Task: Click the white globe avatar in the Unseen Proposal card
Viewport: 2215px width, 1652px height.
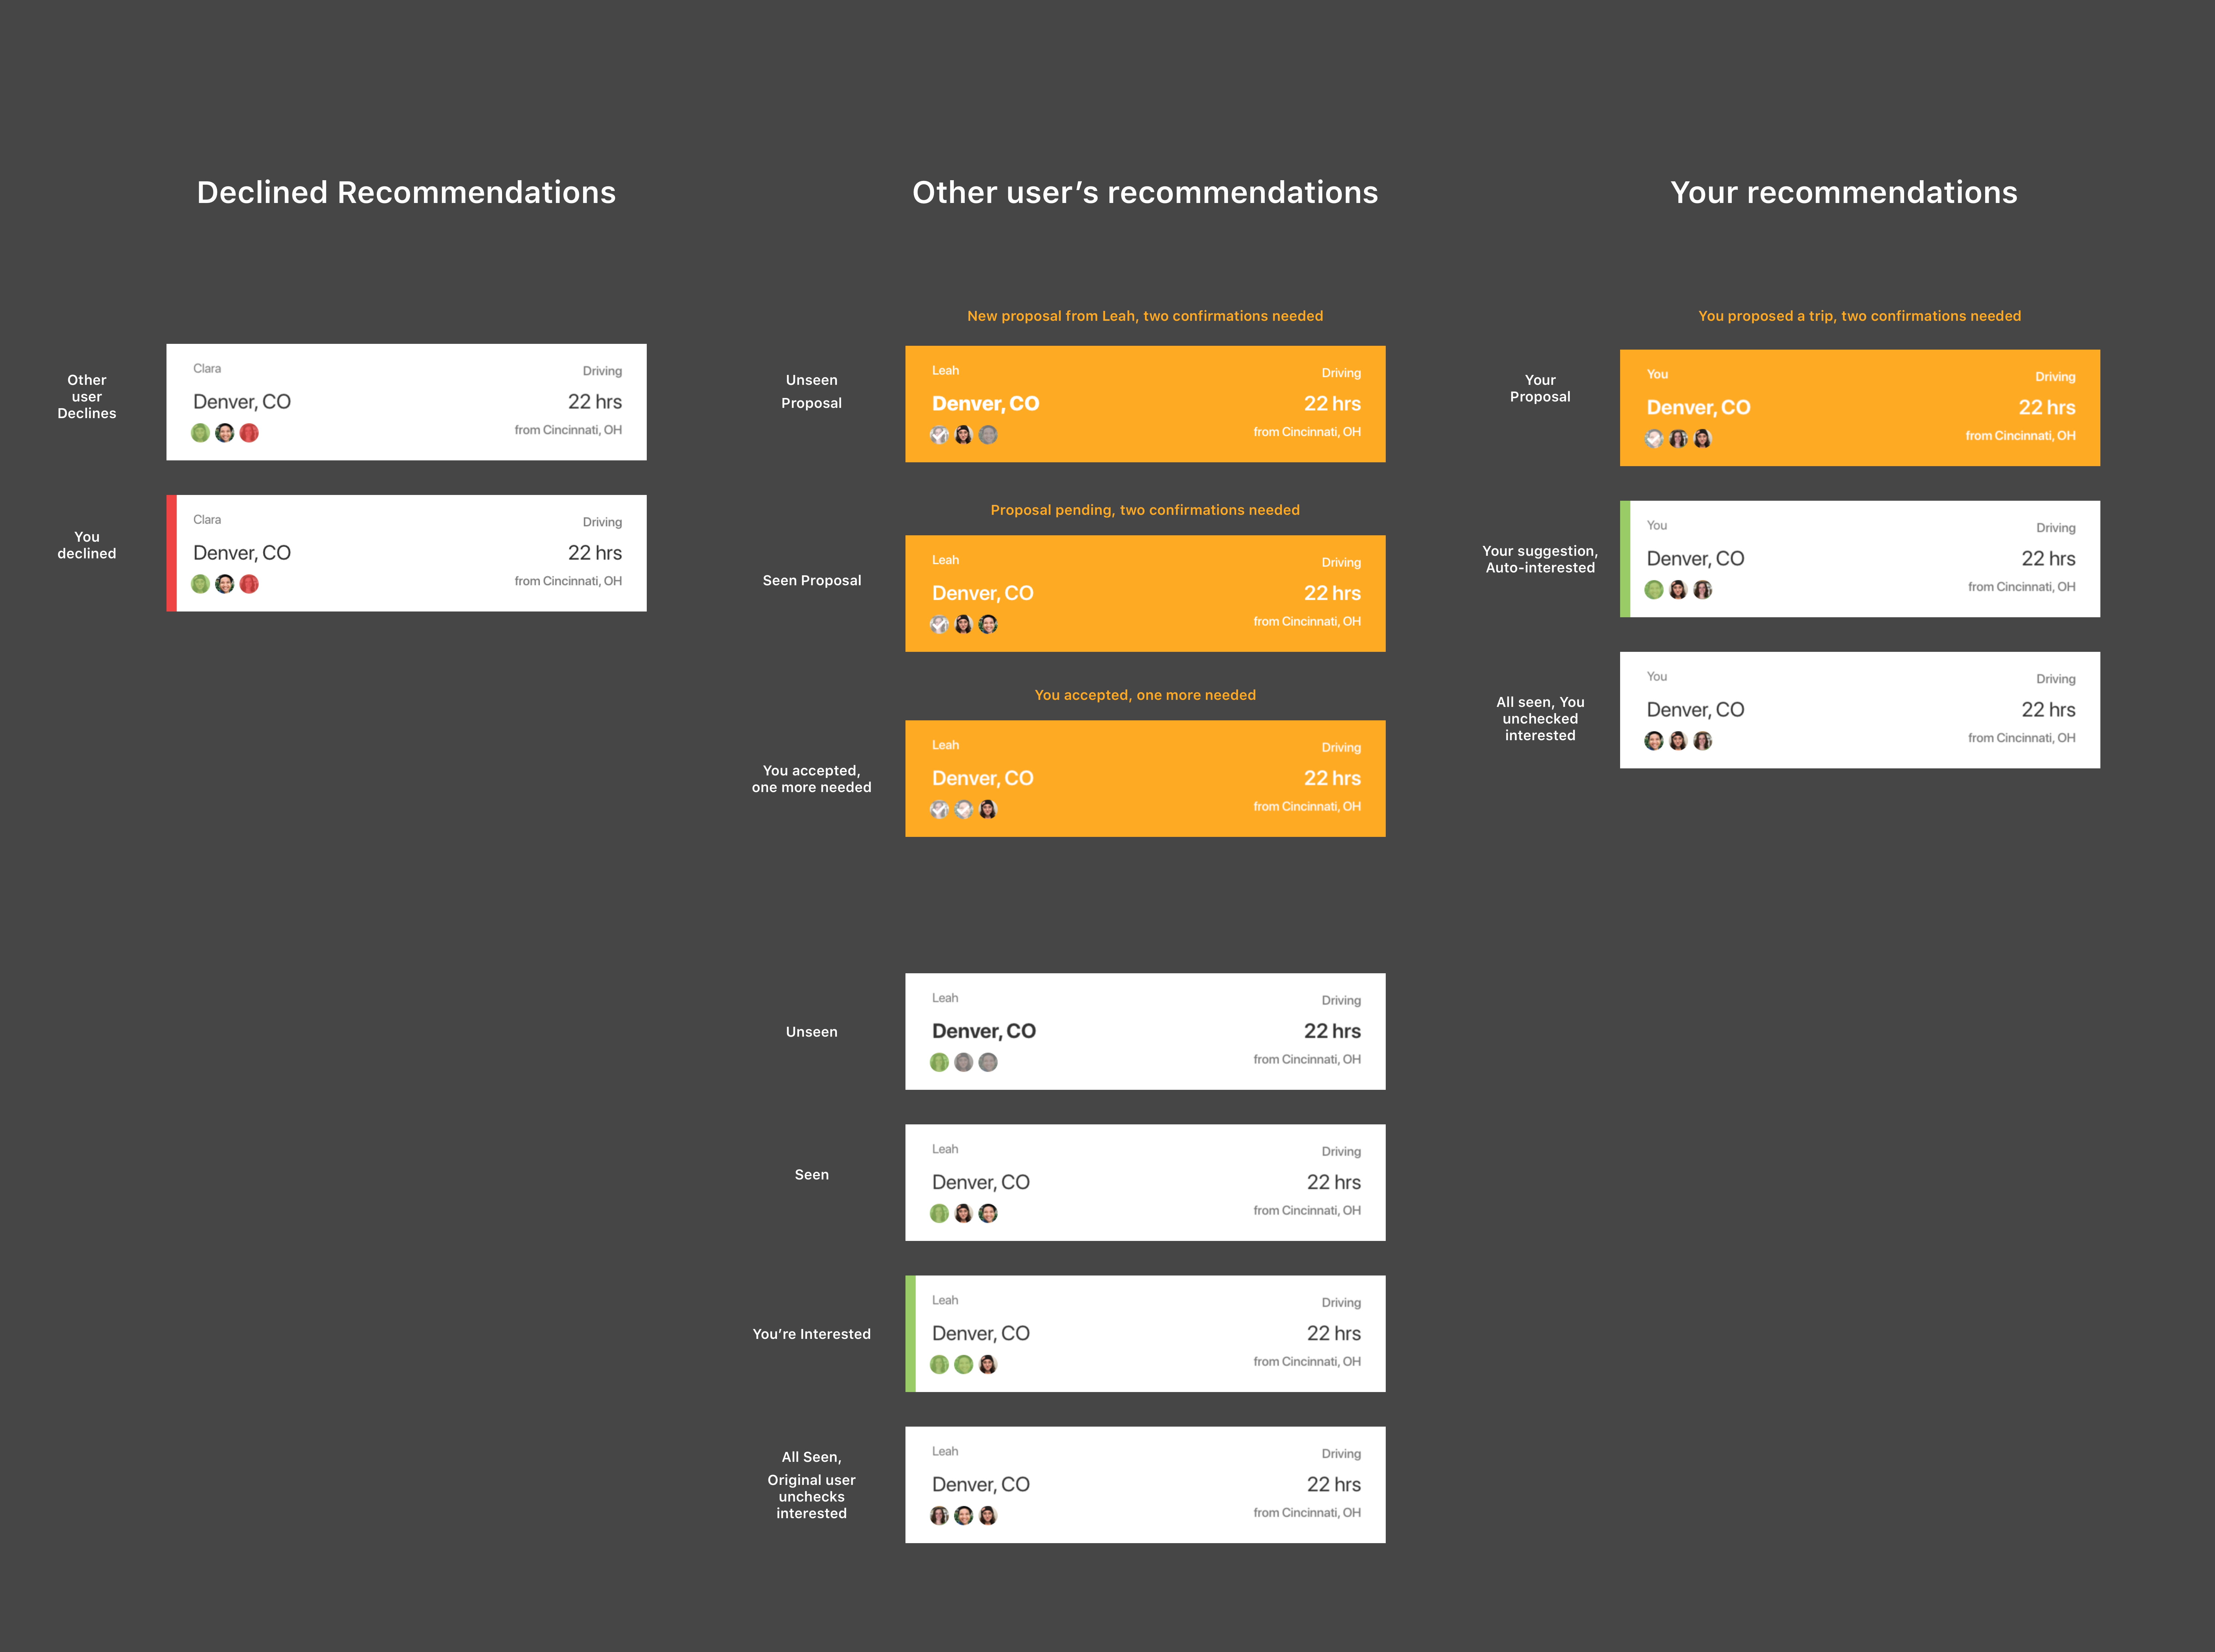Action: point(939,435)
